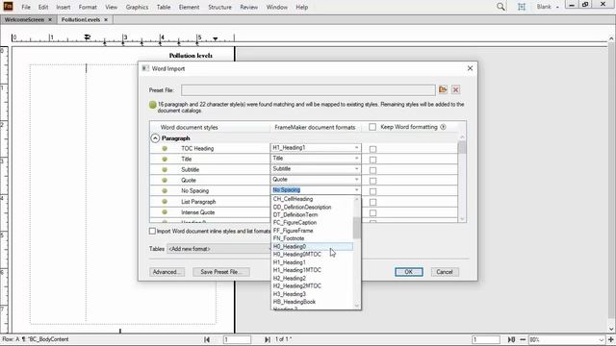Open the Structure menu
The image size is (616, 346).
(x=219, y=7)
